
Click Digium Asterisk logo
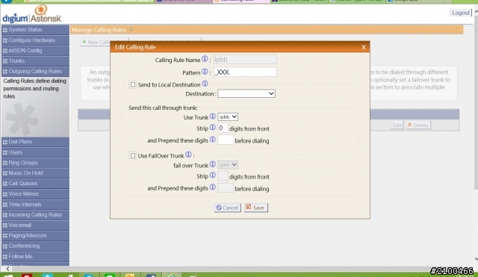click(x=31, y=14)
